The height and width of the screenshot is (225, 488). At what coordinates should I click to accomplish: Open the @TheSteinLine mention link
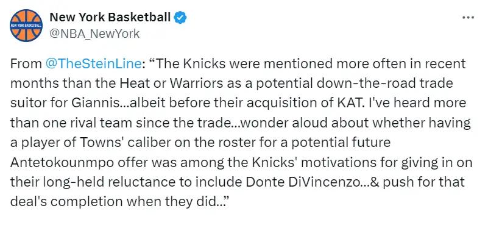pyautogui.click(x=94, y=63)
